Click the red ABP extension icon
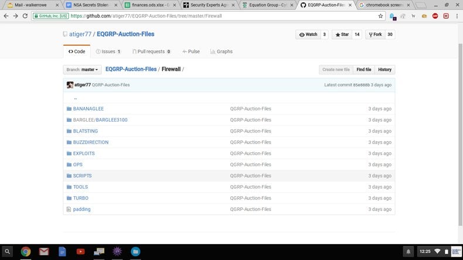463x260 pixels. click(435, 16)
